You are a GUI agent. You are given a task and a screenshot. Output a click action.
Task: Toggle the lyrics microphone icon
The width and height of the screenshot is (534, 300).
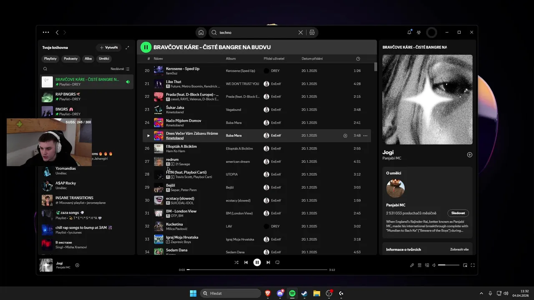412,265
